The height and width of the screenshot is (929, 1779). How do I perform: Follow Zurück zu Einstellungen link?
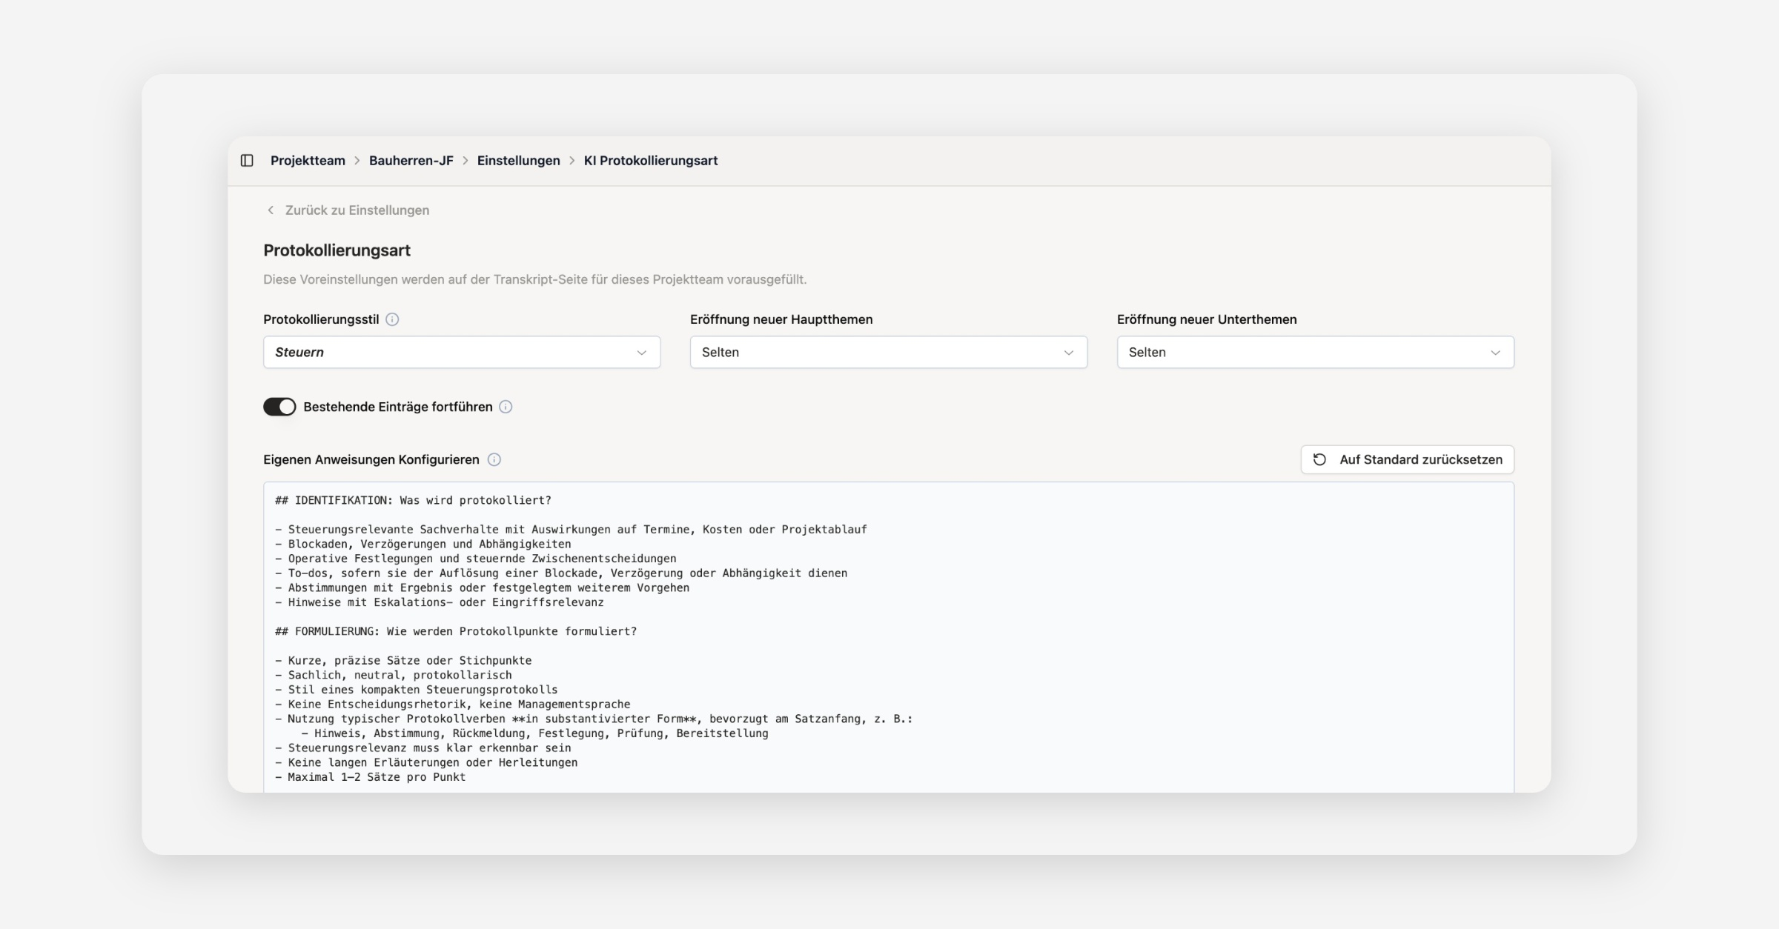[x=357, y=210]
